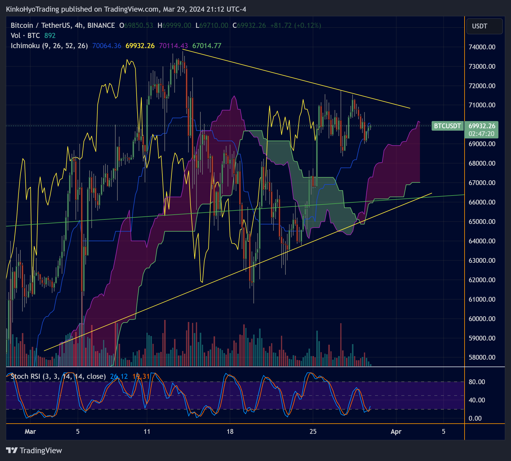This screenshot has height=461, width=511.
Task: Click the +81.72 (+0.12%) change value
Action: click(296, 25)
